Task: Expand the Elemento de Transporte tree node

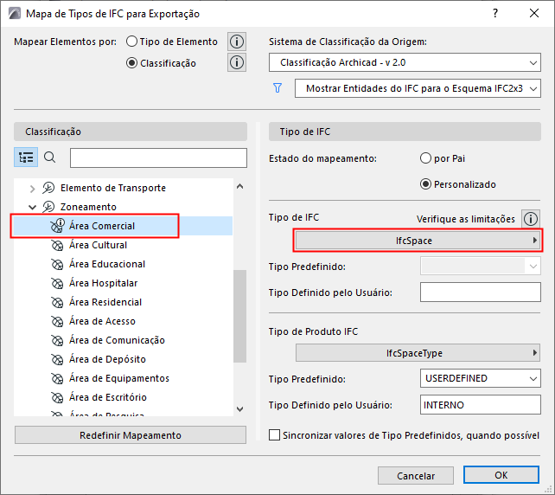Action: (33, 188)
